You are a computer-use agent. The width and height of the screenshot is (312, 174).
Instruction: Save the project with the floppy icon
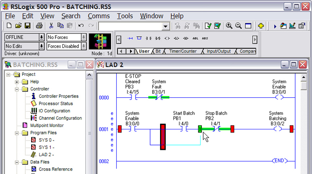point(28,26)
